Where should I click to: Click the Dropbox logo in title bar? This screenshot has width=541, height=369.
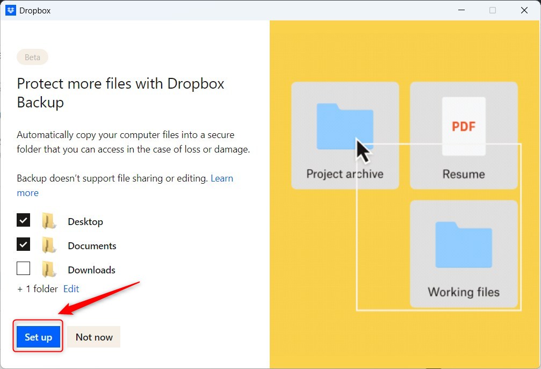[x=11, y=10]
